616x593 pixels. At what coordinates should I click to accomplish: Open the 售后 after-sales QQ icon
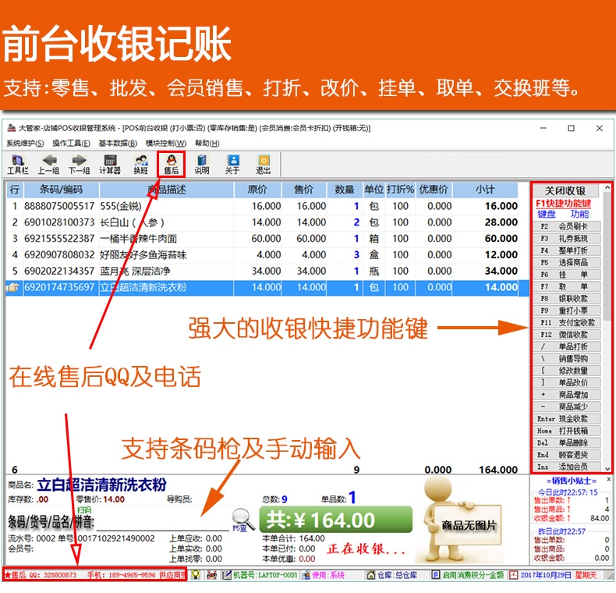coord(172,165)
